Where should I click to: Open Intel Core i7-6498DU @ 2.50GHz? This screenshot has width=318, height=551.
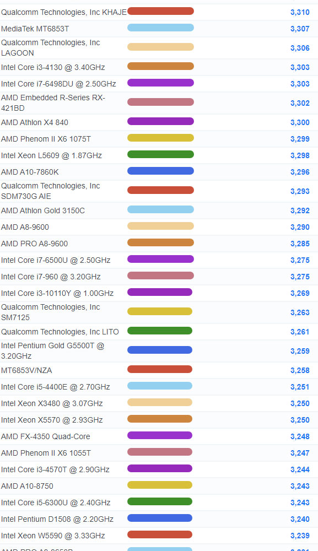click(58, 84)
